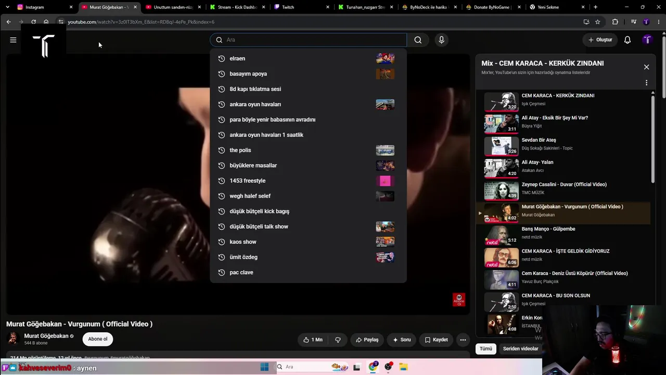The width and height of the screenshot is (666, 375).
Task: Click the search magnifier button
Action: point(418,40)
